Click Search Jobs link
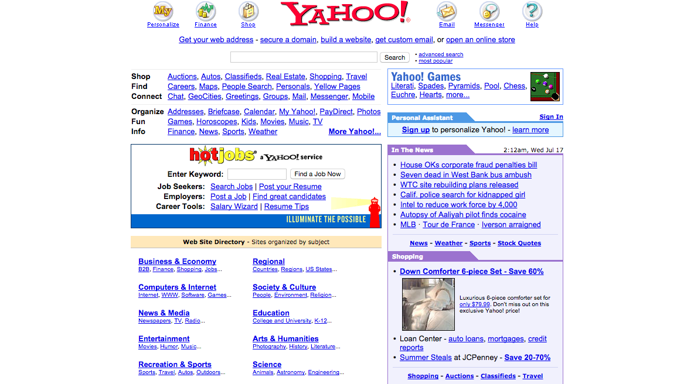This screenshot has width=694, height=384. pyautogui.click(x=232, y=187)
